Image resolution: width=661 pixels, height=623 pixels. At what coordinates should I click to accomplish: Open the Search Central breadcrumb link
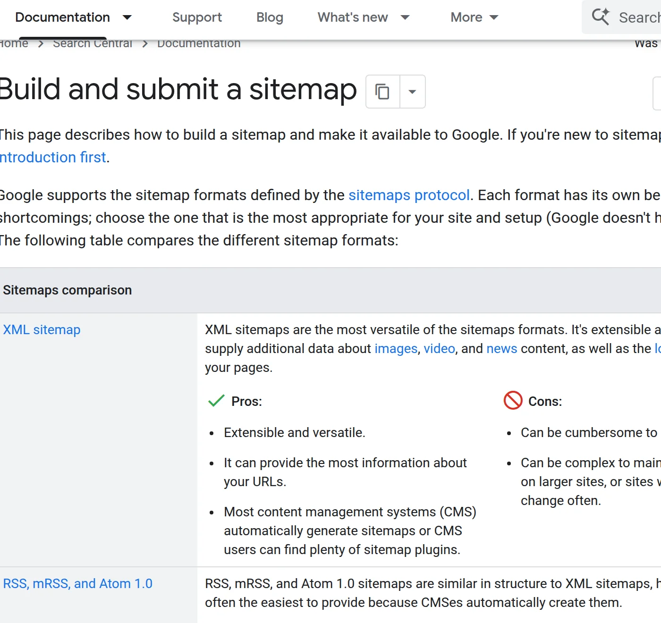(x=93, y=43)
